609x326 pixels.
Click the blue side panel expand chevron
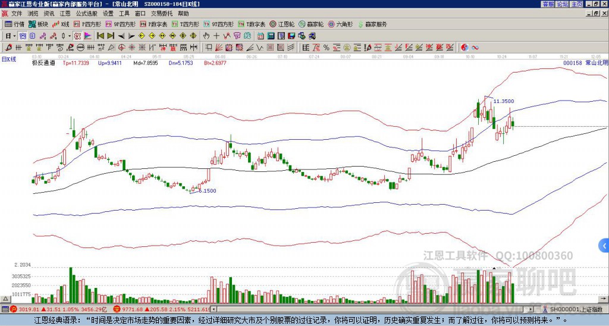[x=604, y=246]
